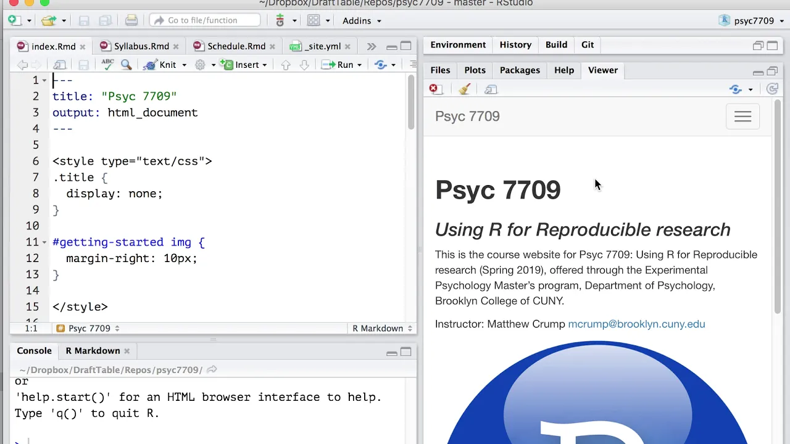
Task: Select the Viewer tab
Action: (603, 70)
